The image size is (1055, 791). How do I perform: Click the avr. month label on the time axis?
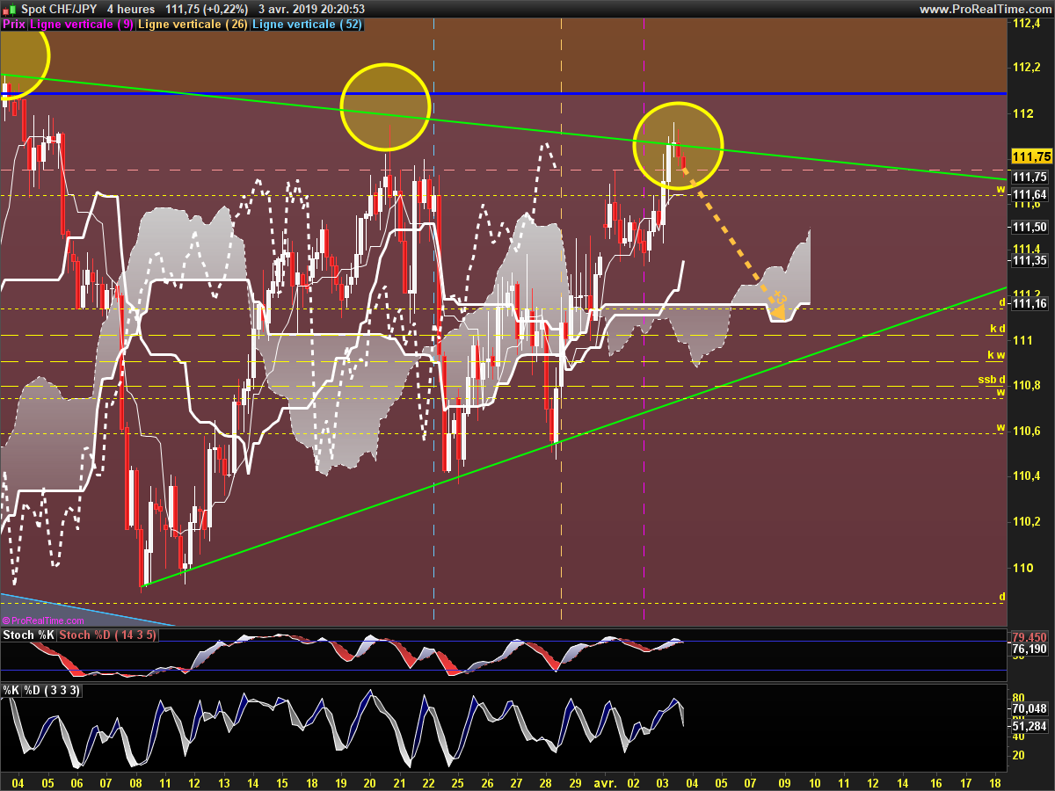tap(603, 781)
